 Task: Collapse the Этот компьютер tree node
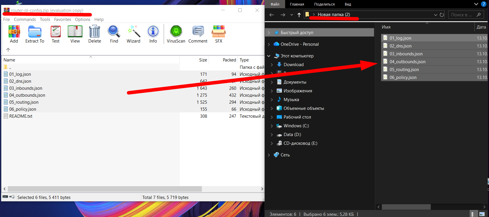click(269, 56)
